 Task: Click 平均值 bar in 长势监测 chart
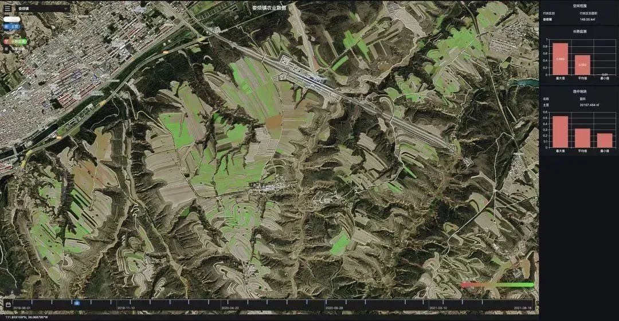(x=582, y=65)
